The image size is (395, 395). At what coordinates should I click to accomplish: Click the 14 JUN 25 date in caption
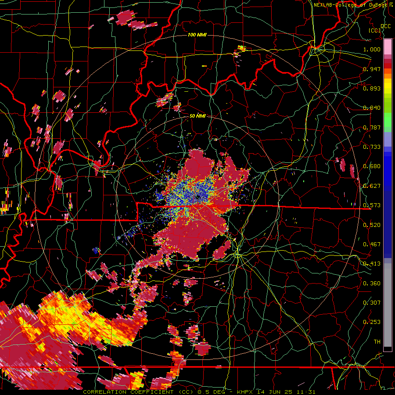[x=275, y=392]
